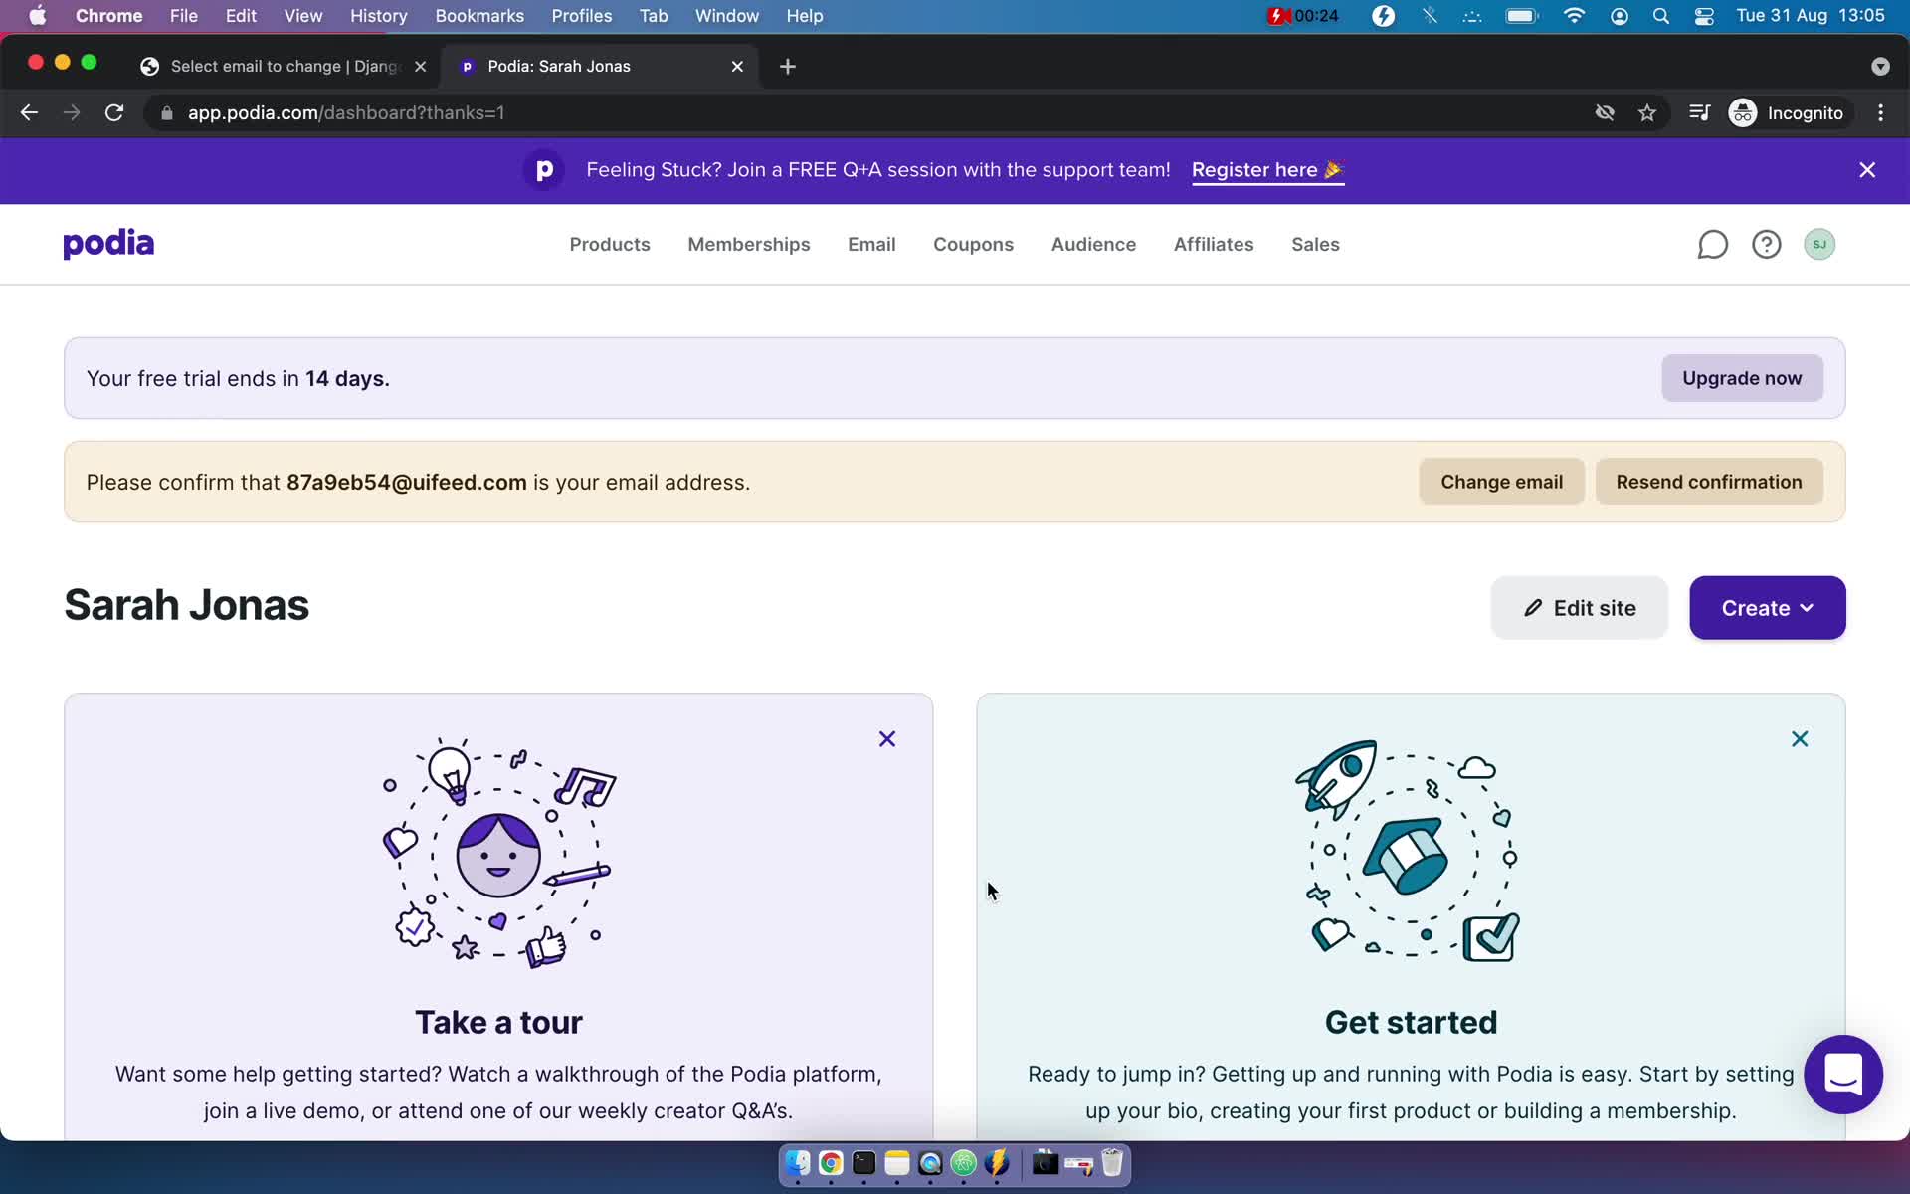View Sales page
1910x1194 pixels.
coord(1315,244)
